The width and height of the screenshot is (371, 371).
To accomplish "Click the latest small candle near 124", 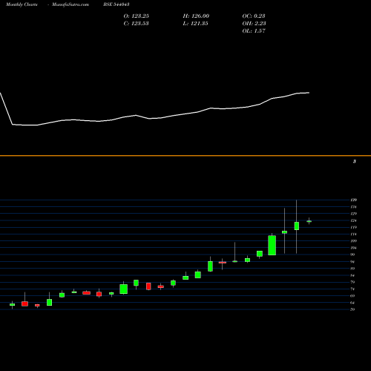I will click(x=309, y=221).
